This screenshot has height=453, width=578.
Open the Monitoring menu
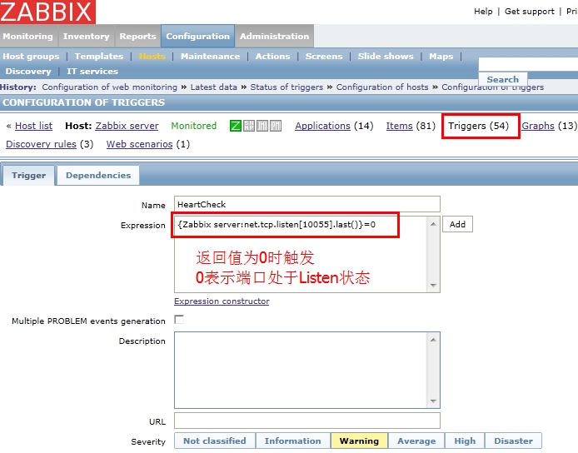[28, 36]
